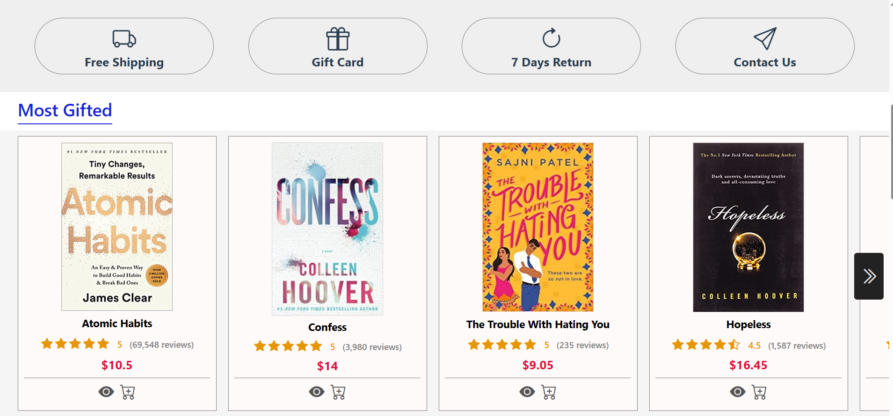
Task: View Hopeless details via eye icon
Action: (738, 392)
